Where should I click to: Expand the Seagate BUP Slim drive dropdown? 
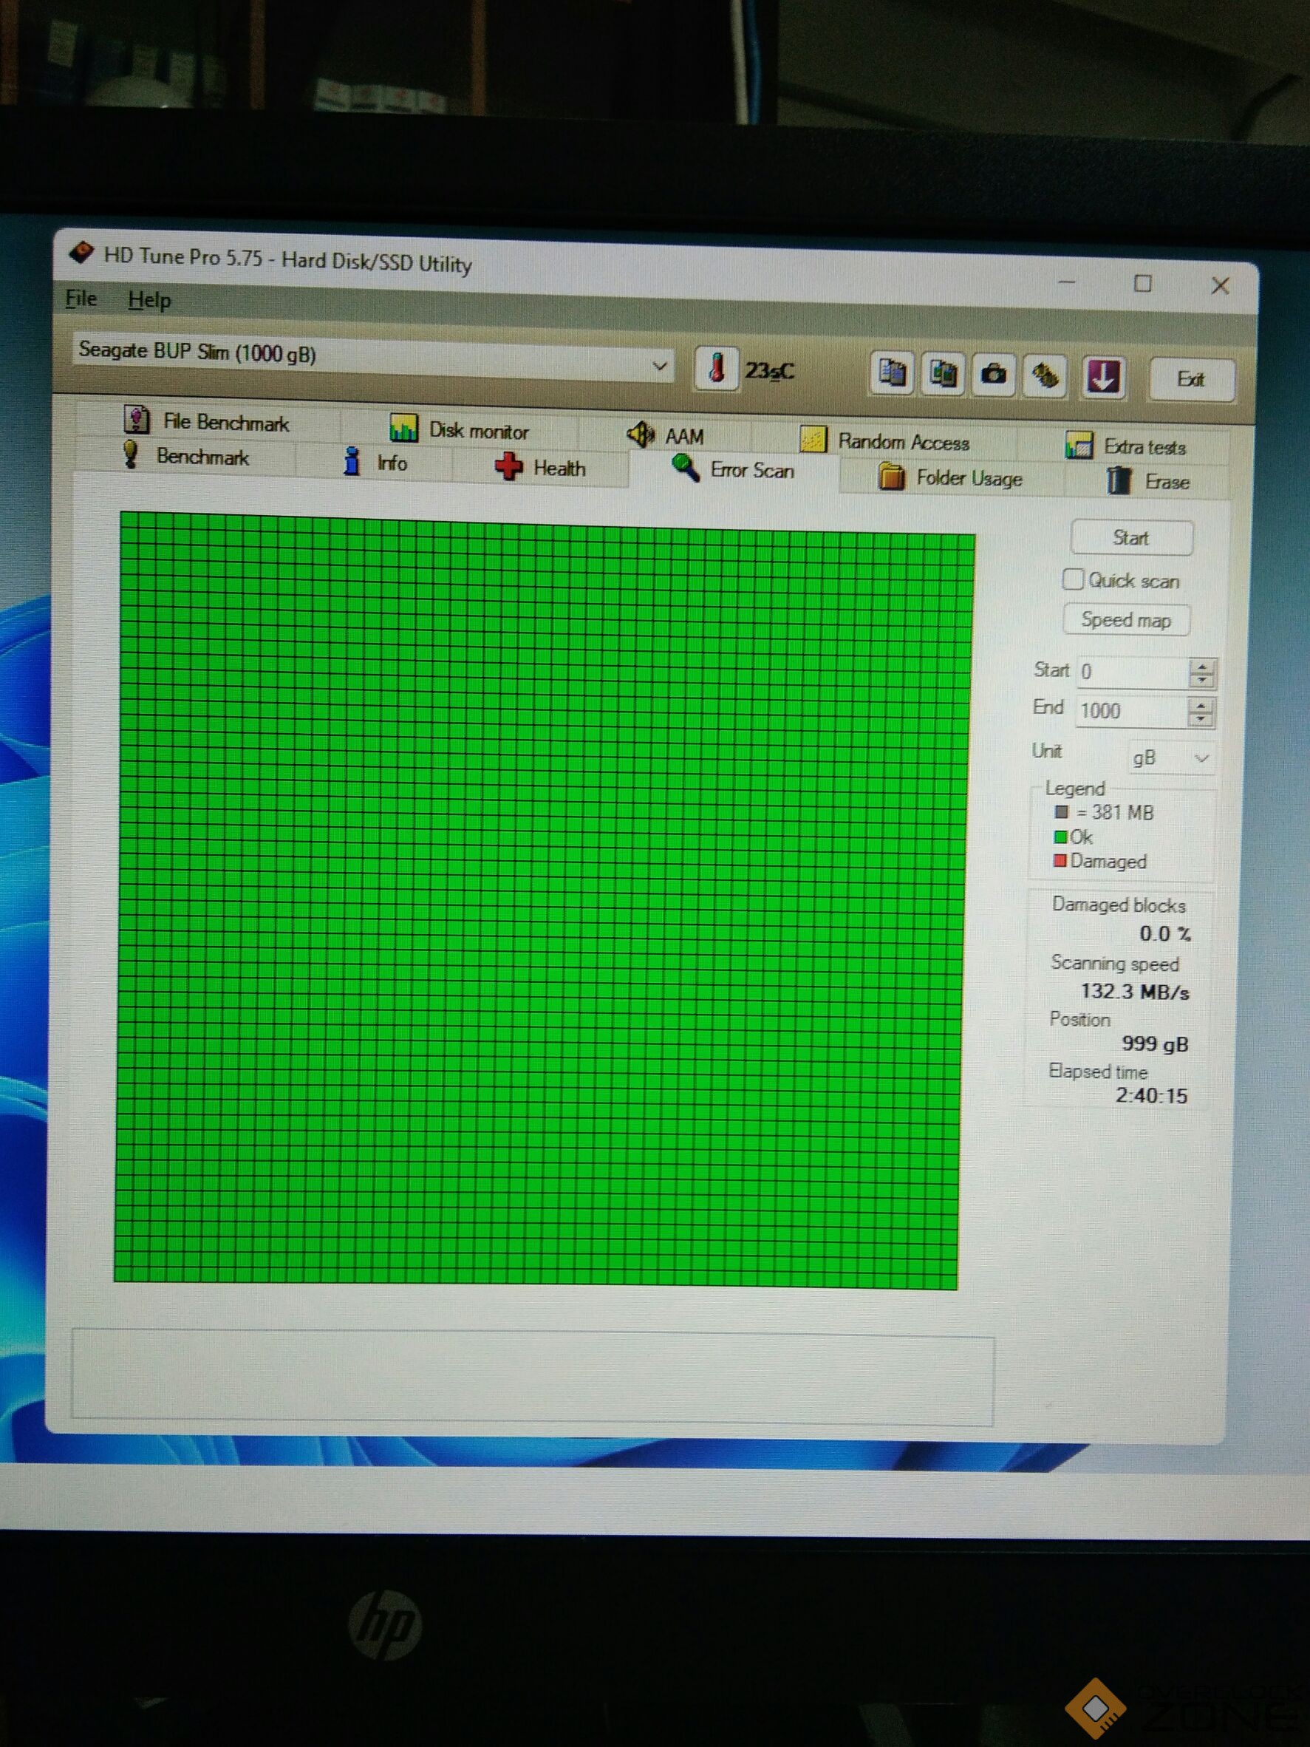659,367
